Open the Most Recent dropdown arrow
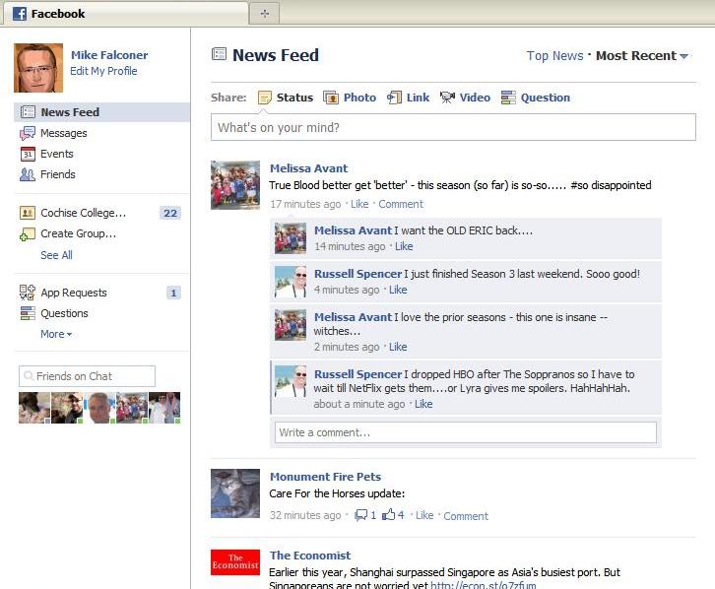715x589 pixels. [684, 57]
